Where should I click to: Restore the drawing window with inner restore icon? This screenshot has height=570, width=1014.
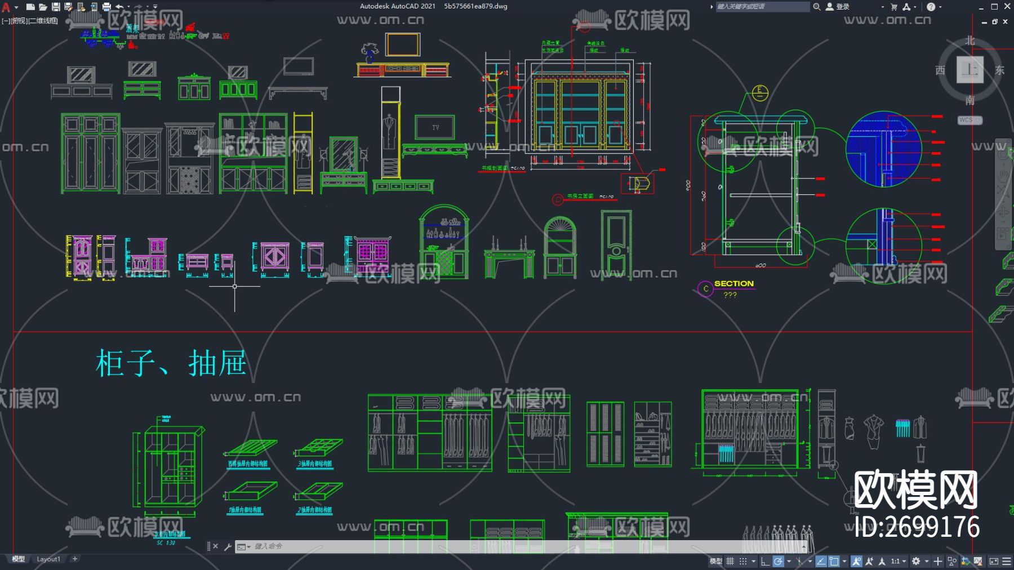tap(994, 21)
